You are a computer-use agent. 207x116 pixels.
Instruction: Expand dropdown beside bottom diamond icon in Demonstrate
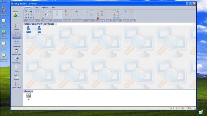(x=28, y=18)
